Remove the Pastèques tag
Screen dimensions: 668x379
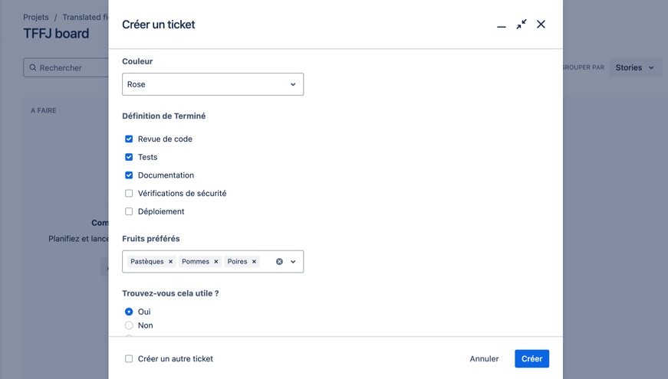pyautogui.click(x=171, y=262)
